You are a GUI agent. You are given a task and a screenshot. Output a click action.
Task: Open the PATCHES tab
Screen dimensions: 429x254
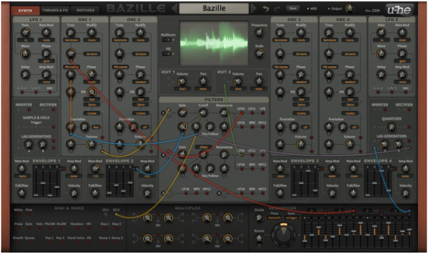(86, 11)
